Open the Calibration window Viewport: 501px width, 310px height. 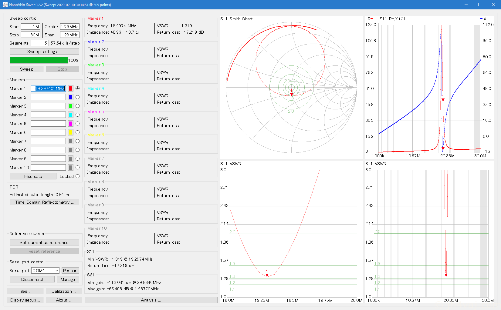tap(64, 291)
